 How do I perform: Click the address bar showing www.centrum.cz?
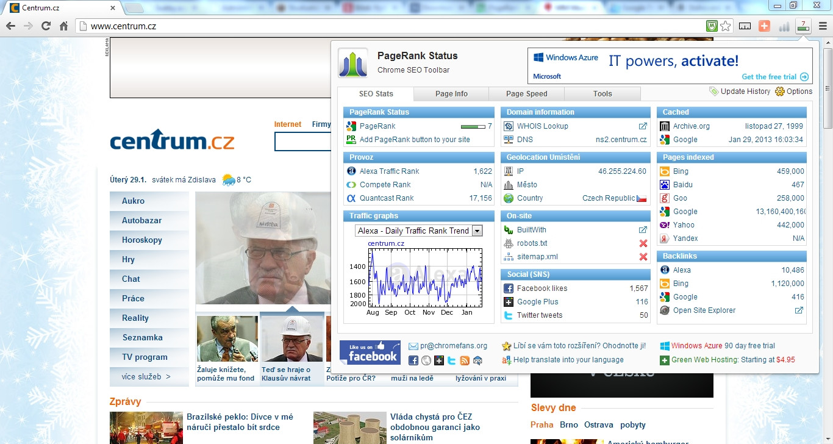point(390,26)
